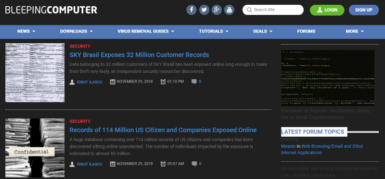The width and height of the screenshot is (385, 179).
Task: Open the YouTube social icon
Action: click(229, 10)
